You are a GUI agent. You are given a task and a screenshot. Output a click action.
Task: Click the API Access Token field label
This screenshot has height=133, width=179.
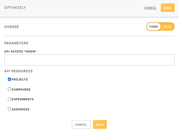pyautogui.click(x=20, y=52)
